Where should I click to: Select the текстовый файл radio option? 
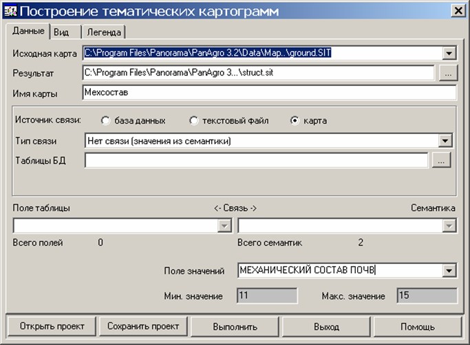click(x=194, y=121)
